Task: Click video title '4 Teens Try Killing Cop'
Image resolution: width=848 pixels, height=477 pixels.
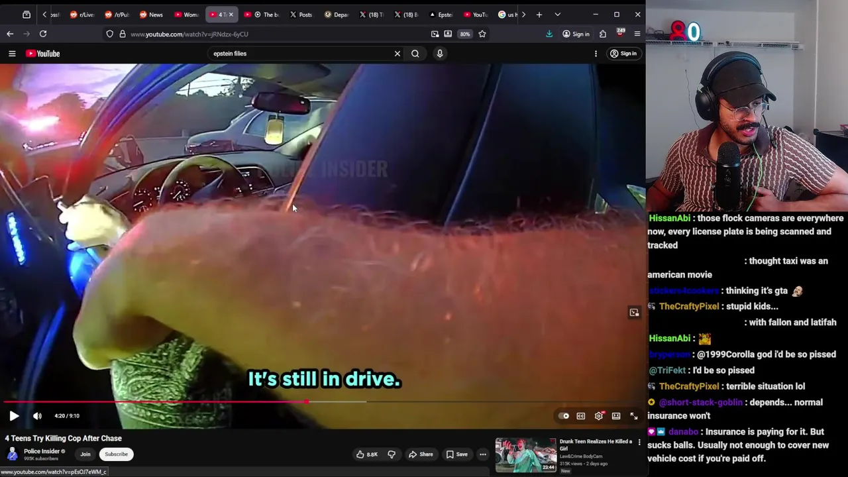Action: 64,439
